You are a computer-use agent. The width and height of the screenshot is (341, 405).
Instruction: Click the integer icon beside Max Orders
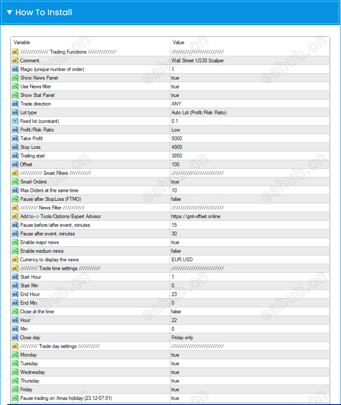point(15,190)
